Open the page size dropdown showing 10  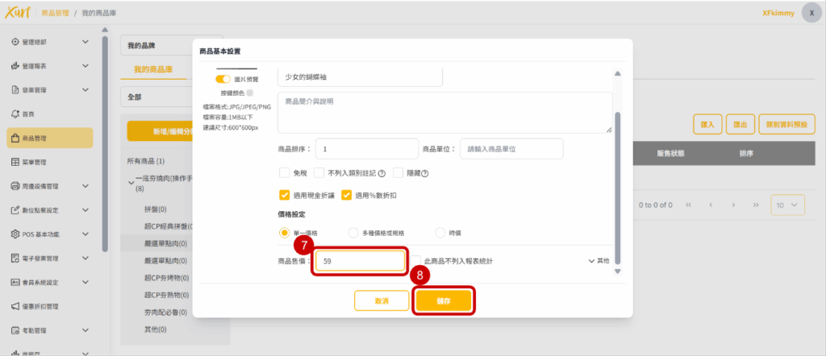[x=786, y=205]
